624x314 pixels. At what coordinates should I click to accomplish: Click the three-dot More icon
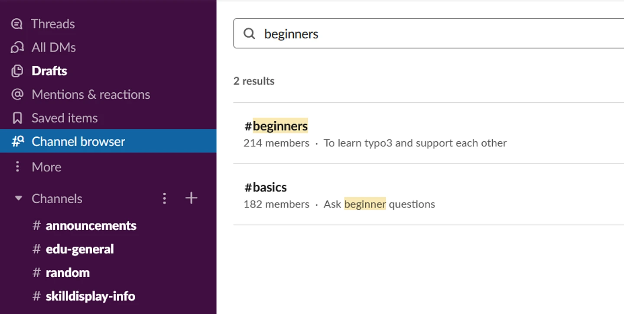click(x=17, y=167)
